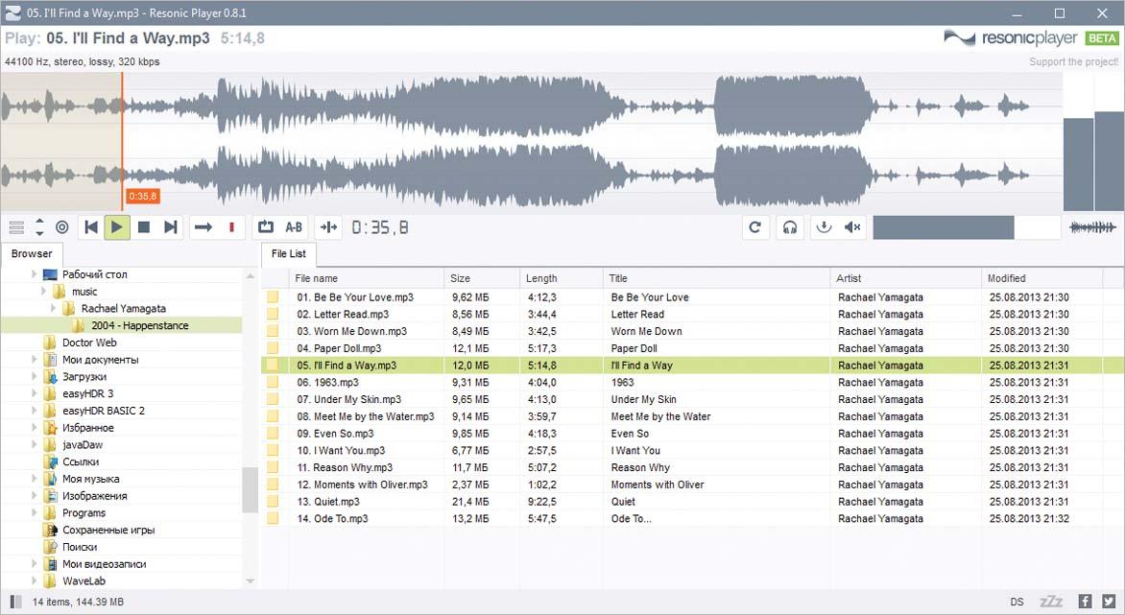1125x615 pixels.
Task: Click the 'Support the project!' link
Action: [x=1073, y=62]
